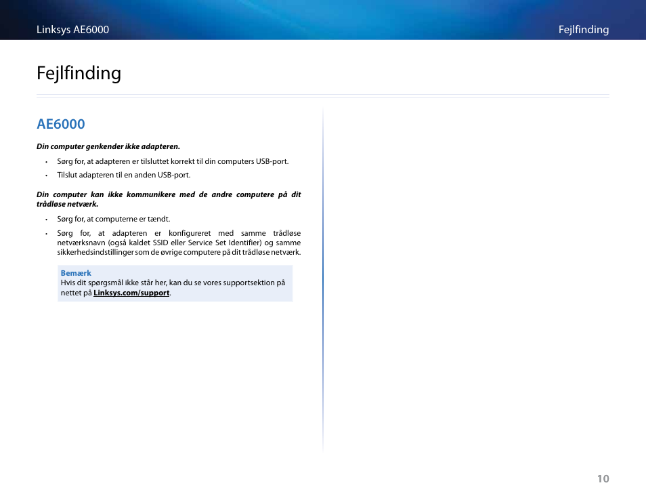Click the bullet 'Sørg for, at computerne er tændt.'
Image resolution: width=646 pixels, height=500 pixels.
[113, 220]
